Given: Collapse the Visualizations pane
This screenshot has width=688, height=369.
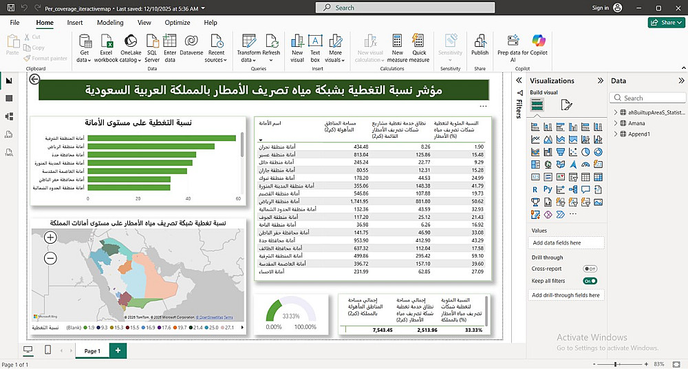Looking at the screenshot, I should point(600,81).
